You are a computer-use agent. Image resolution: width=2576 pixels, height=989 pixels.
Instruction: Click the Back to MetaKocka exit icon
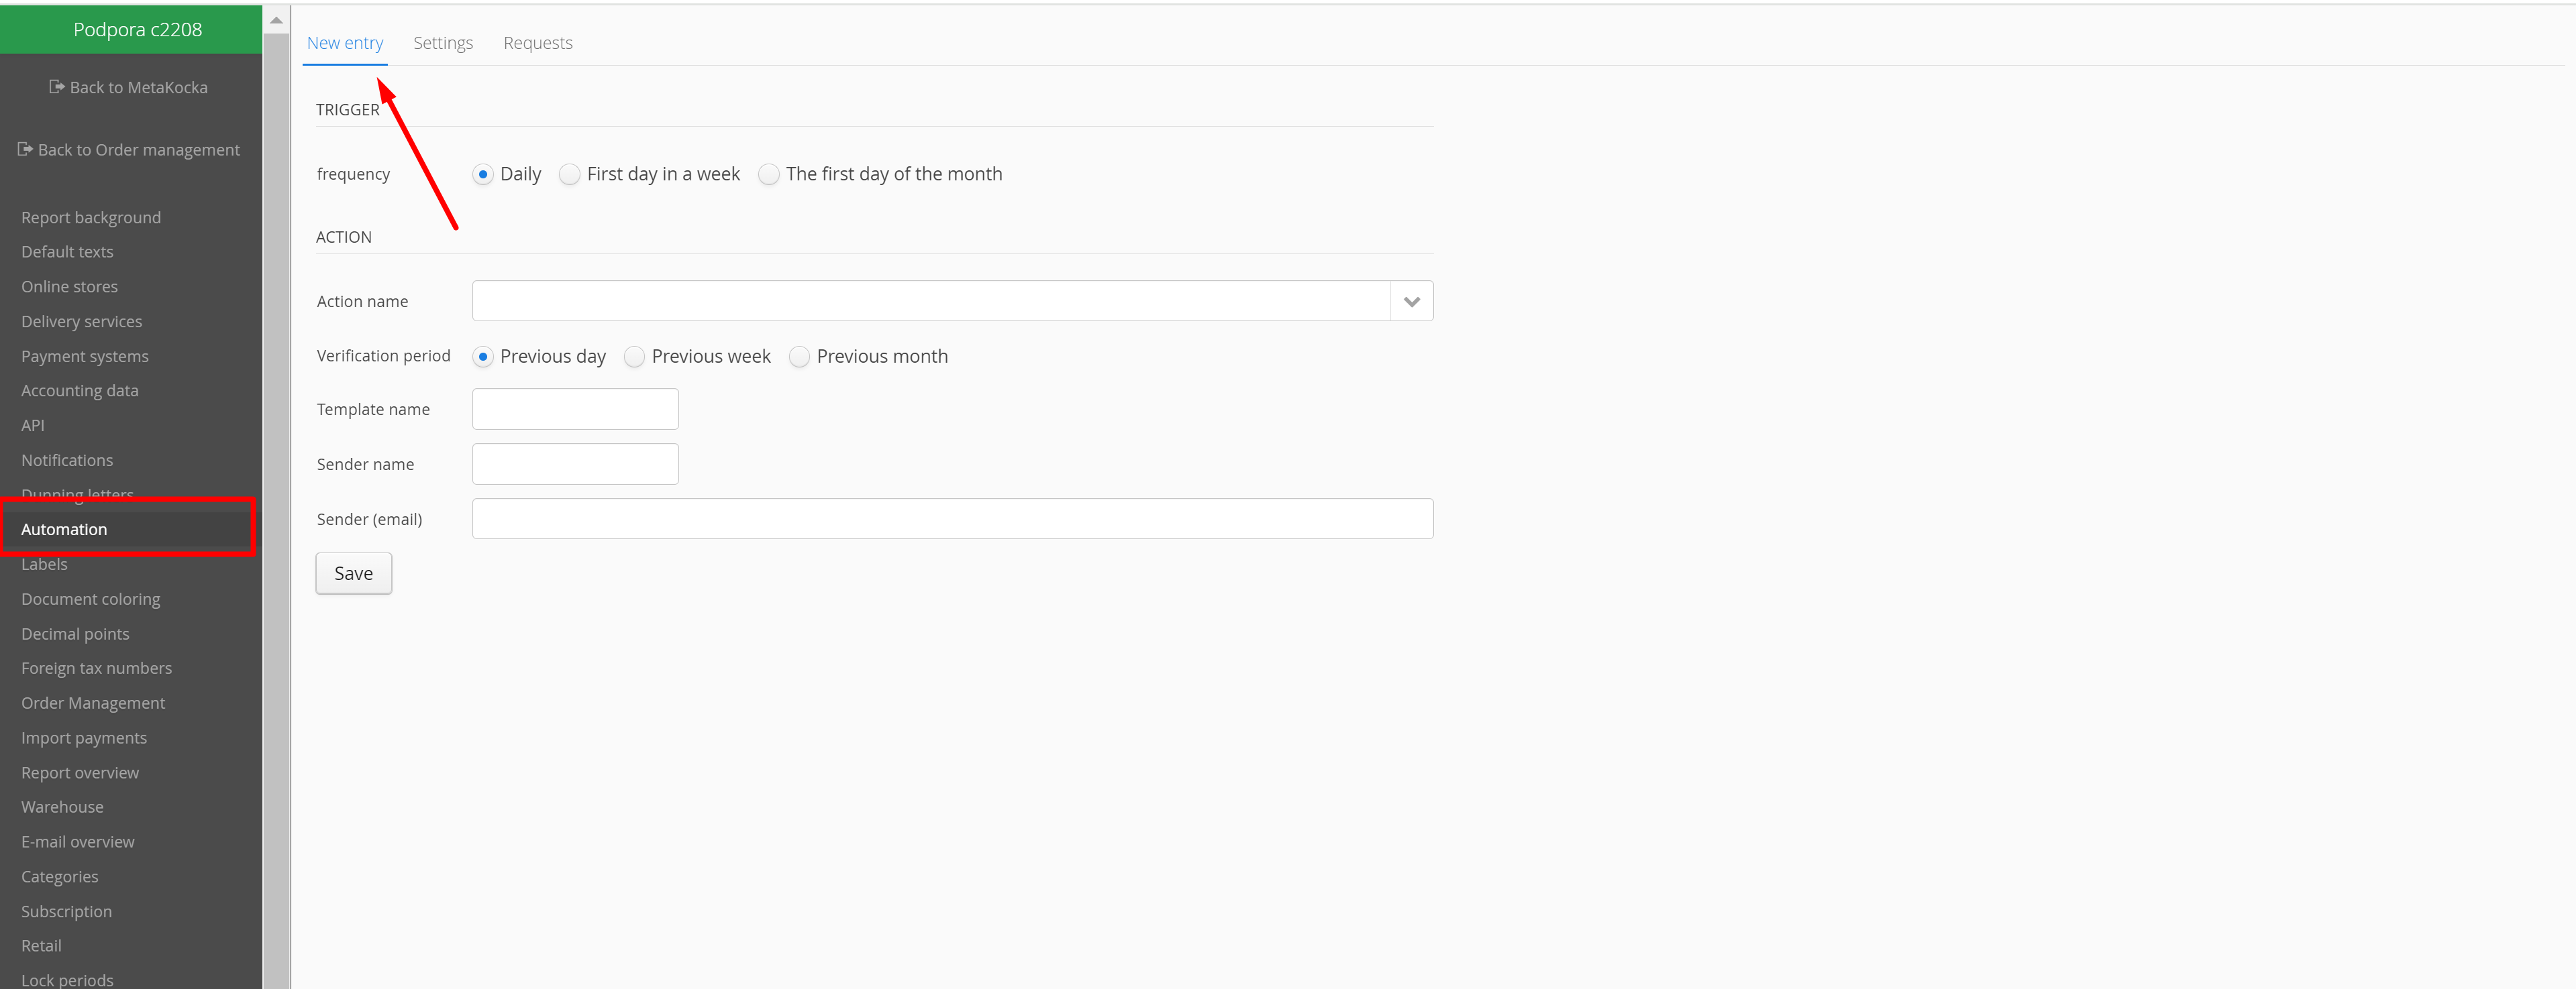click(57, 87)
